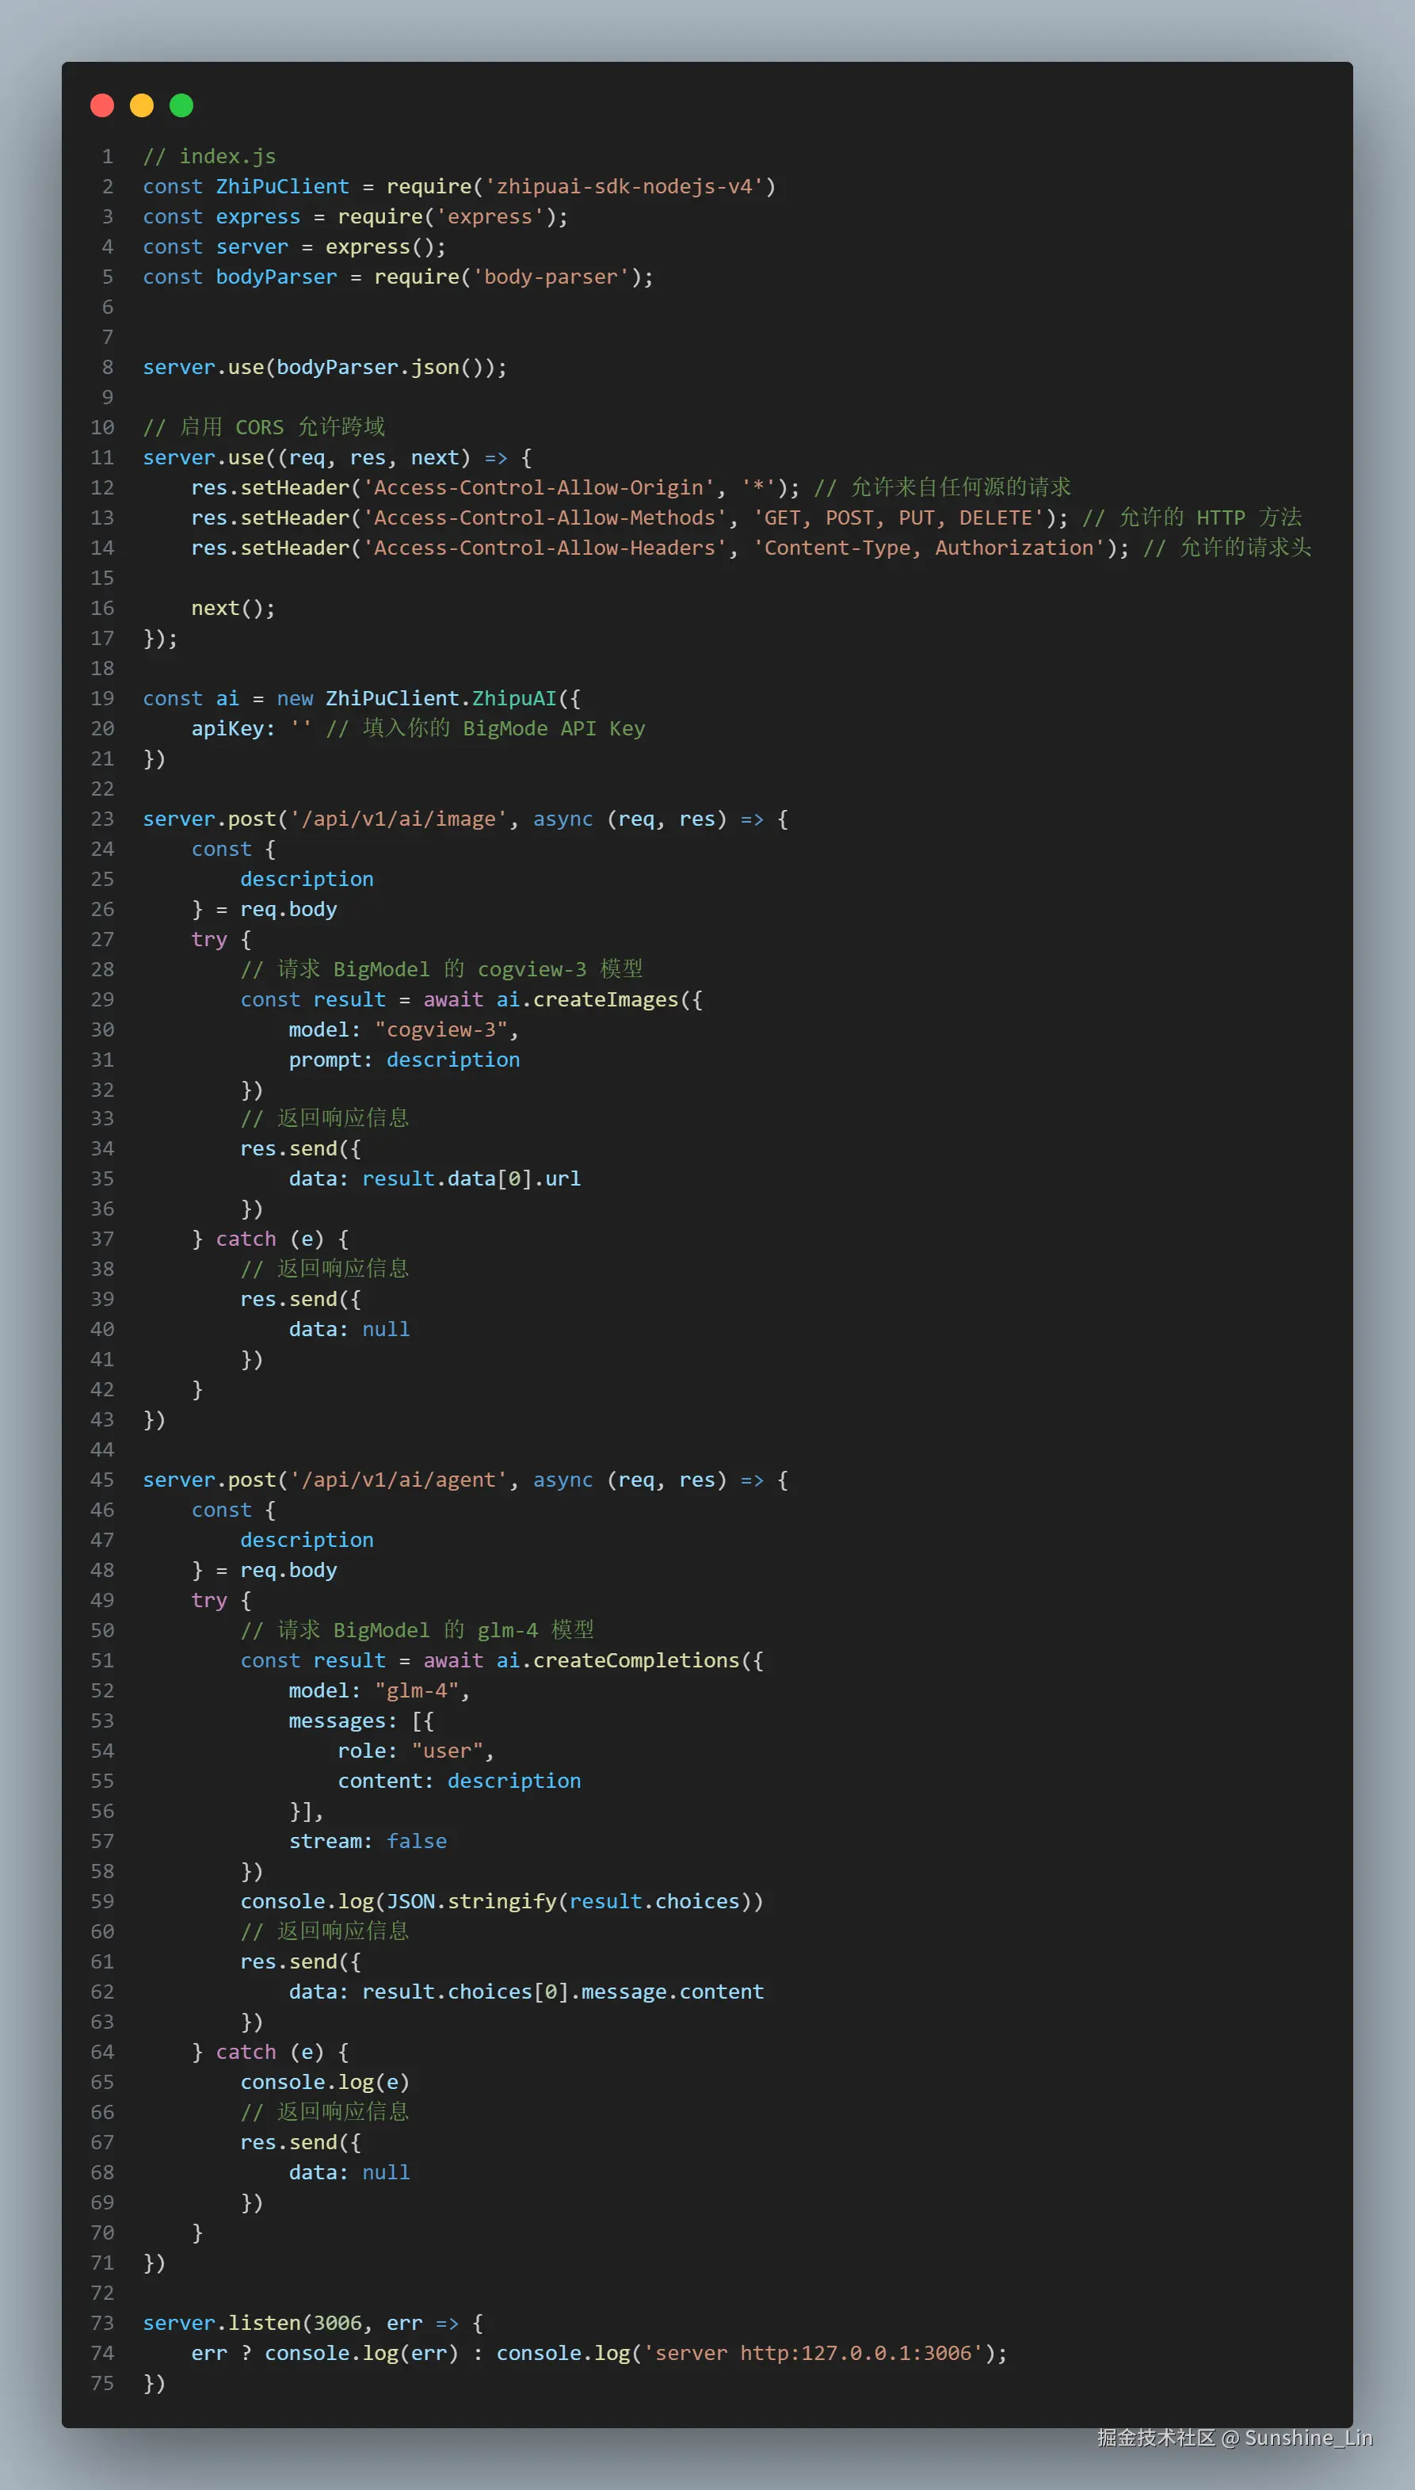Click the "server.listen(3006, err => {" line

313,2323
